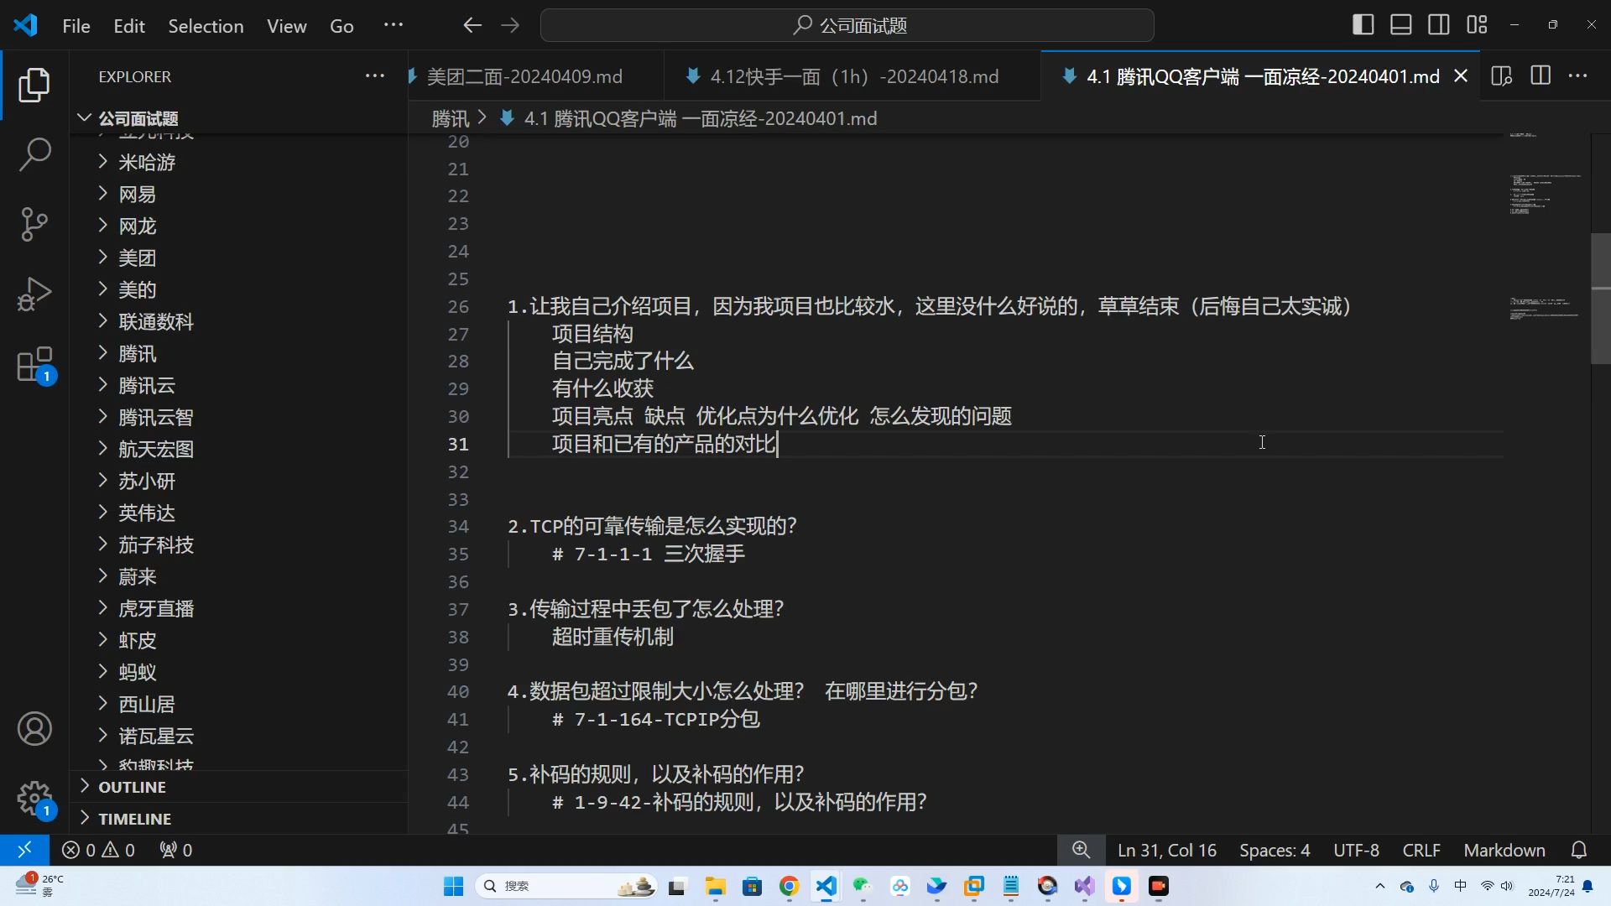Click the zoom magnifier in status bar
1611x906 pixels.
click(1082, 850)
